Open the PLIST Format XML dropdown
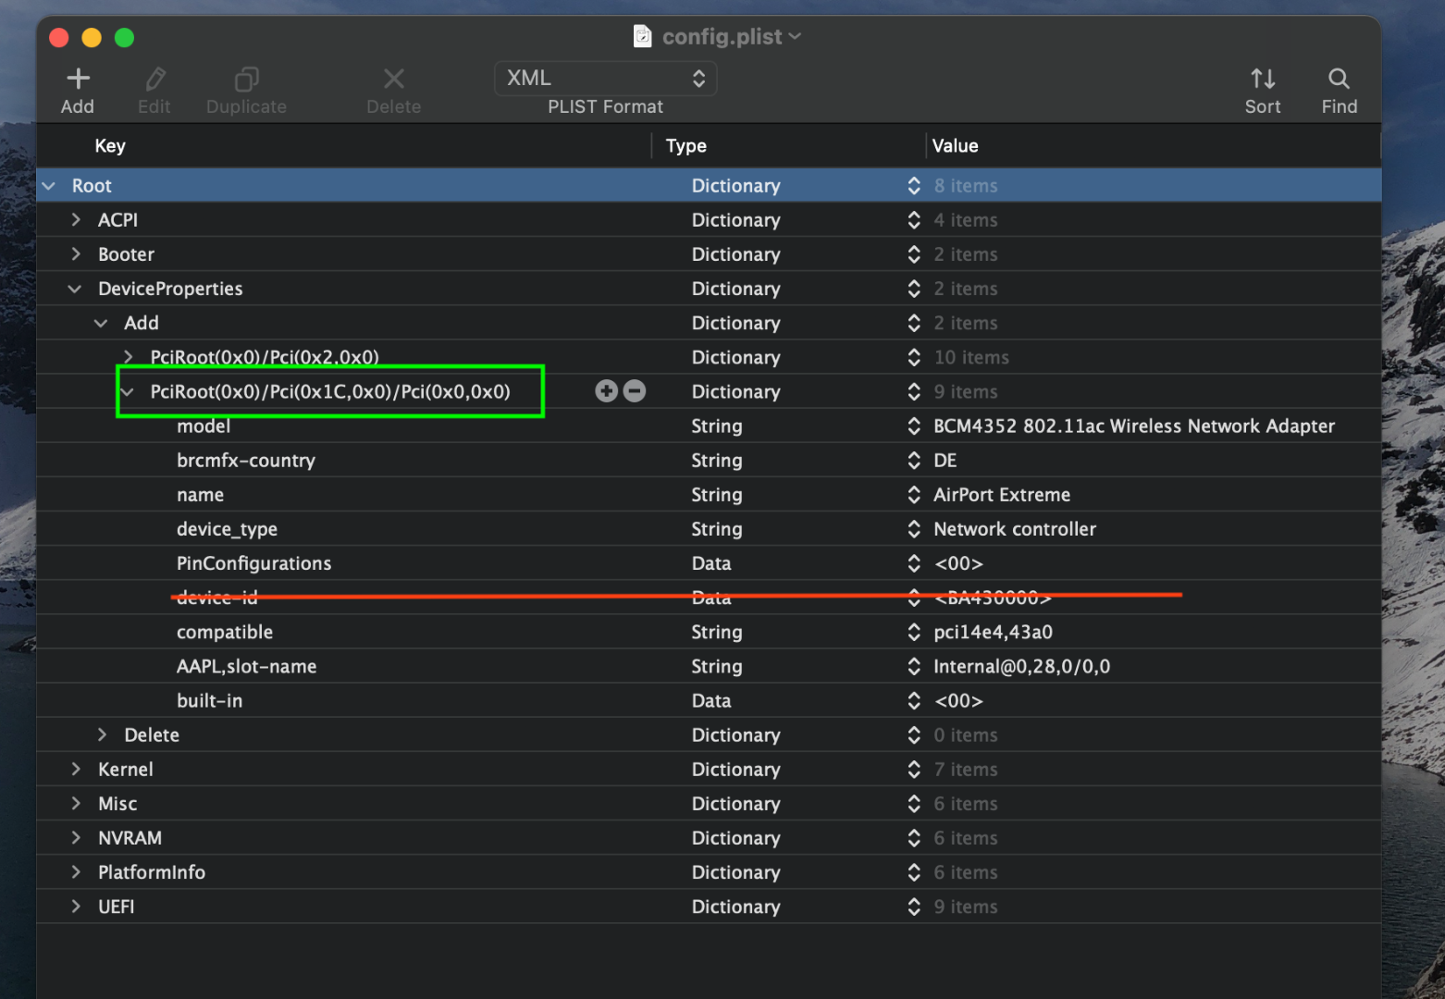This screenshot has height=999, width=1445. pyautogui.click(x=606, y=79)
